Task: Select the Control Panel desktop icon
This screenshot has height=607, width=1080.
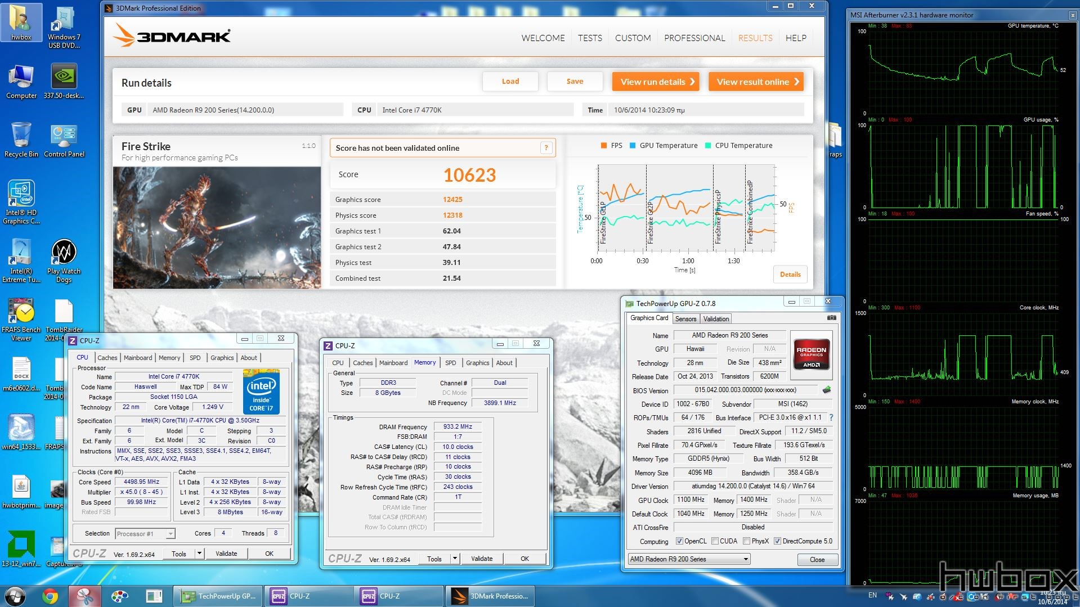Action: (x=64, y=140)
